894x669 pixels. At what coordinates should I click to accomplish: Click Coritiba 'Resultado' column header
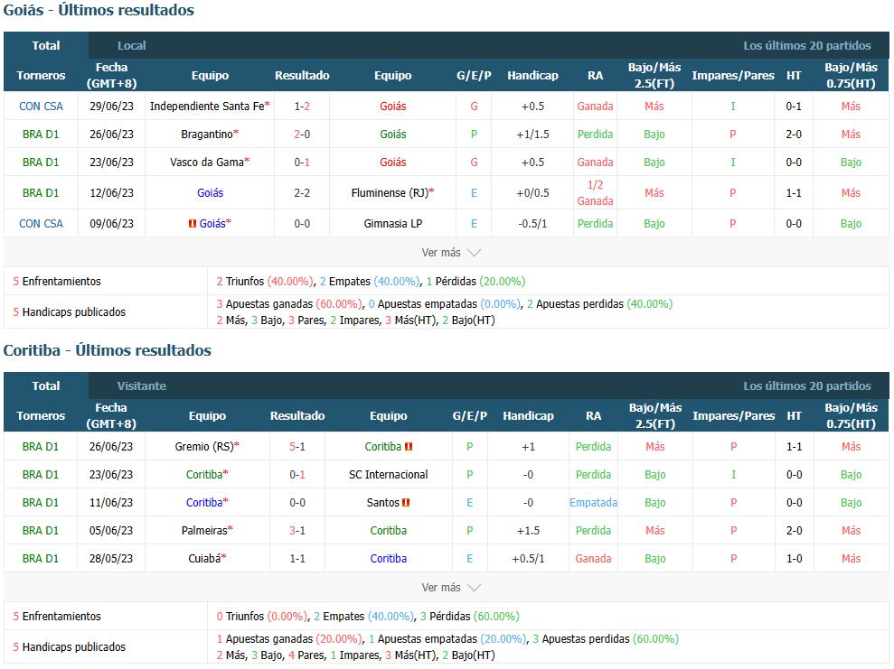tap(297, 416)
